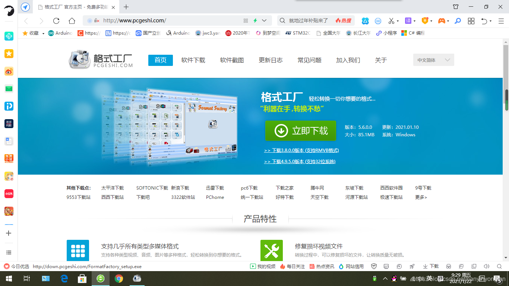Open the 关于 menu item
Image resolution: width=509 pixels, height=286 pixels.
coord(381,60)
